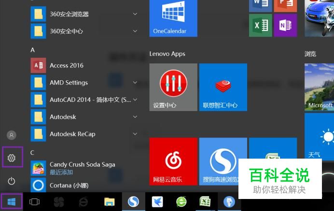334x211 pixels.
Task: Click the Lenovo Apps group title
Action: click(167, 54)
